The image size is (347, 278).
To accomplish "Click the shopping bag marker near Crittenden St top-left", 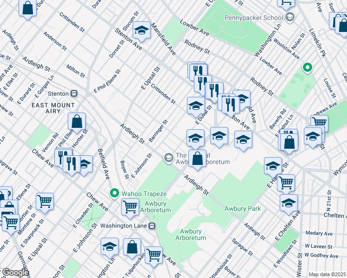I will click(x=28, y=9).
